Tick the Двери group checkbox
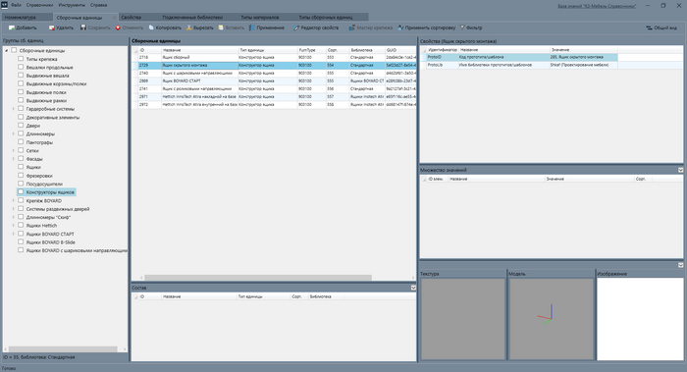 tap(21, 126)
